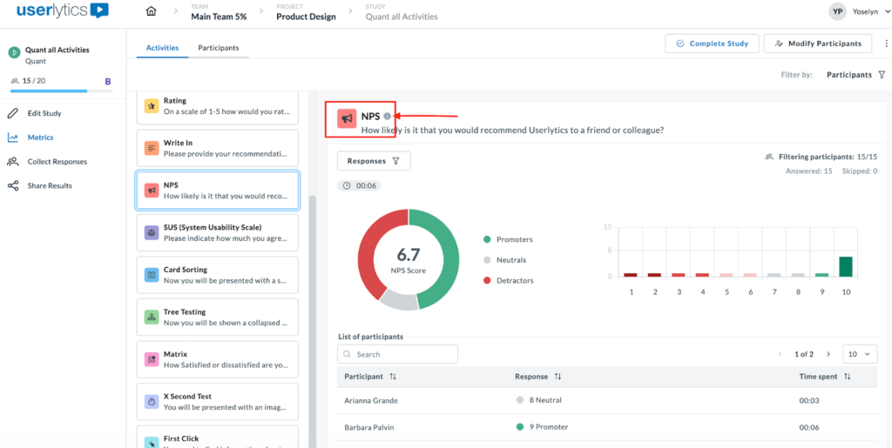This screenshot has height=448, width=892.
Task: Click the 9 Promoter response cell
Action: (x=542, y=427)
